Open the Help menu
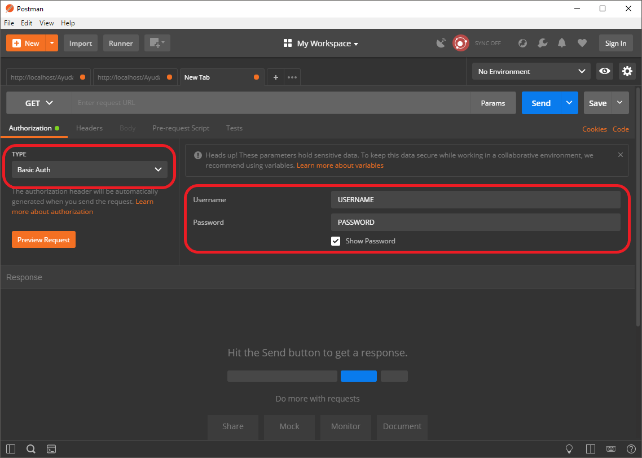This screenshot has width=642, height=458. (68, 23)
